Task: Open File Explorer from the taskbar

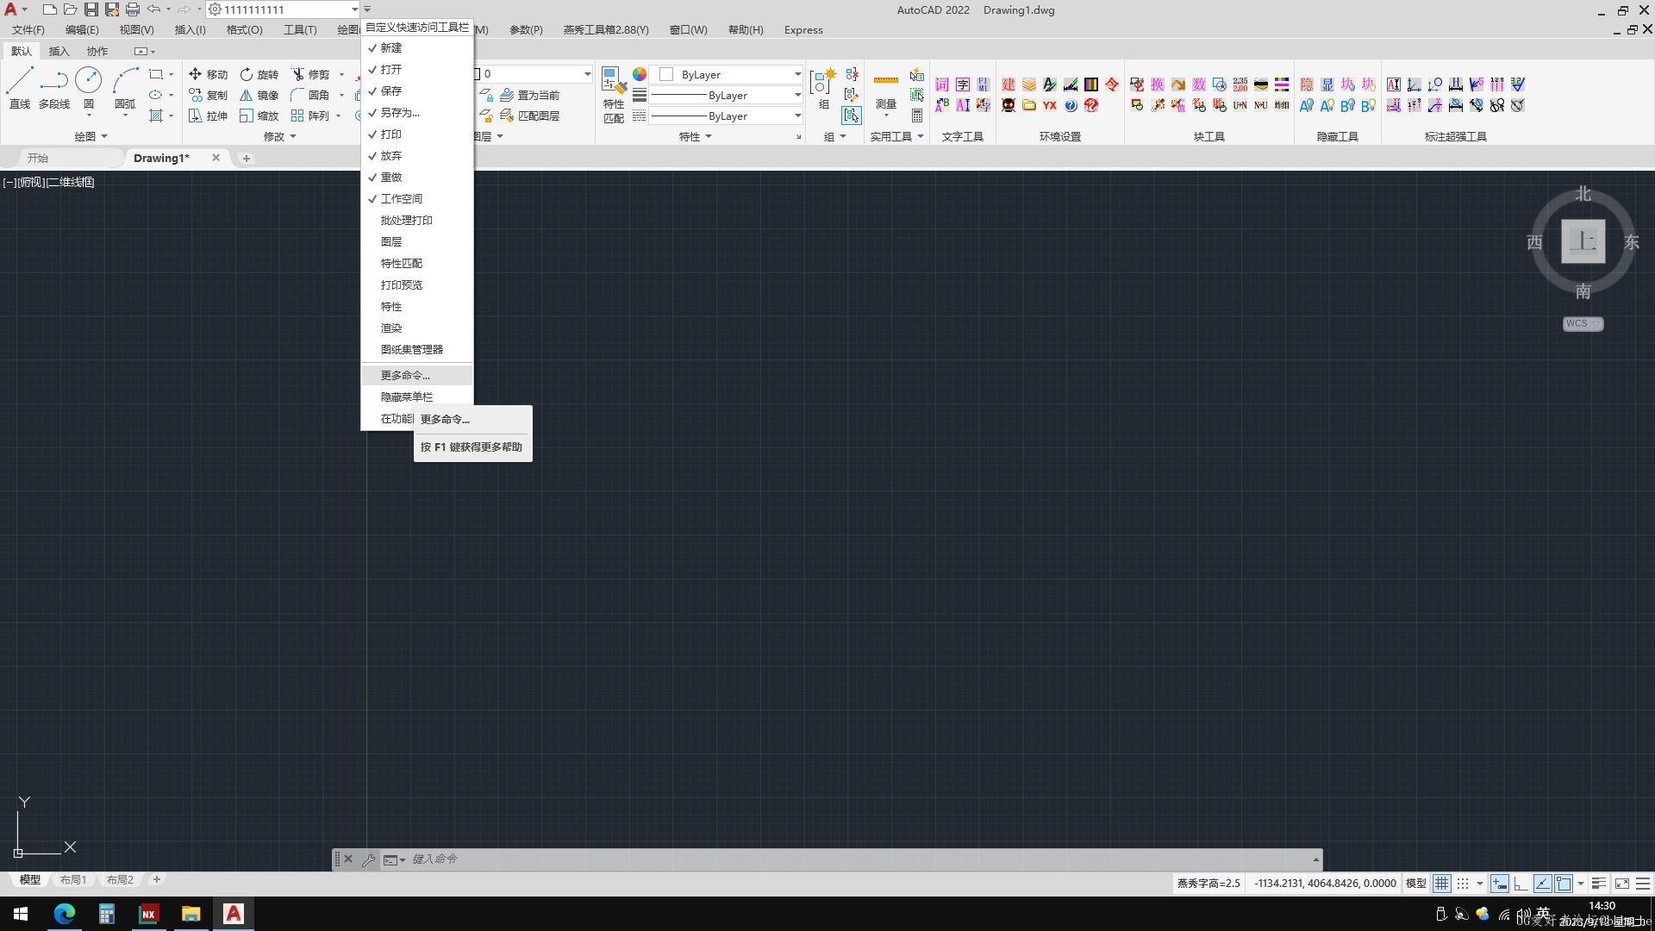Action: pos(190,914)
